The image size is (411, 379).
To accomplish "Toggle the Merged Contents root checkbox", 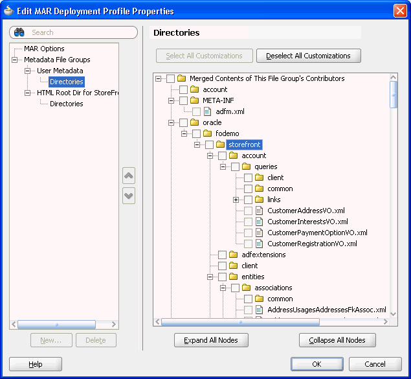I will (171, 78).
